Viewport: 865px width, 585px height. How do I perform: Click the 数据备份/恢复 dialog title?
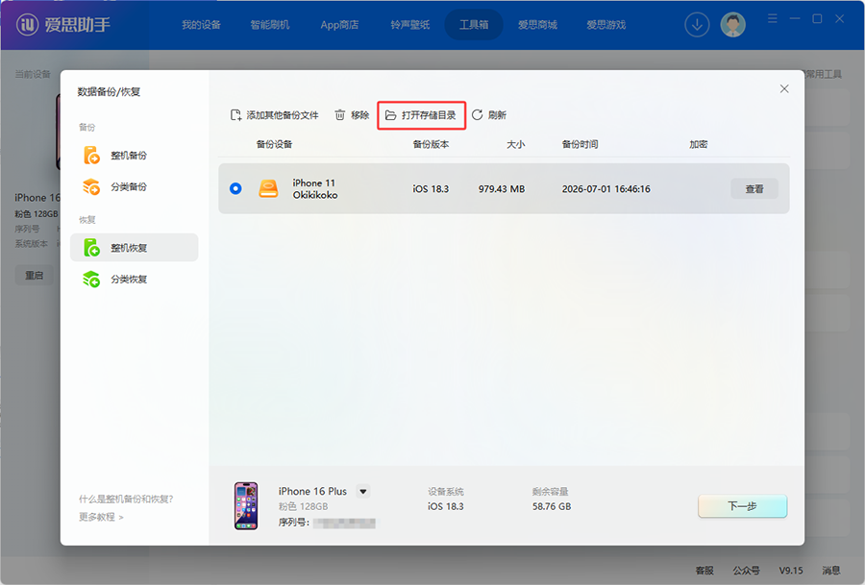[109, 91]
